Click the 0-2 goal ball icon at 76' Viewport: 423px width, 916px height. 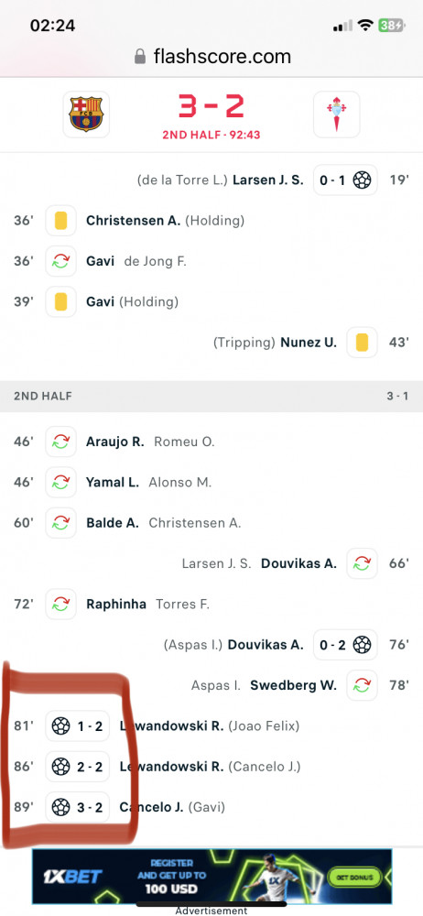tap(363, 645)
